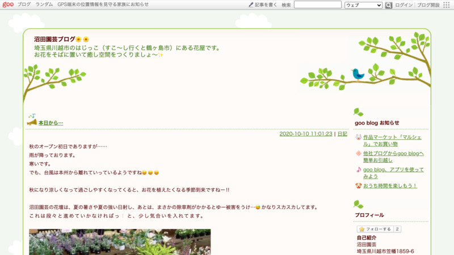Click the blog subtitle 埼玉県川越市のはじっこ line
The height and width of the screenshot is (255, 454).
click(x=127, y=48)
